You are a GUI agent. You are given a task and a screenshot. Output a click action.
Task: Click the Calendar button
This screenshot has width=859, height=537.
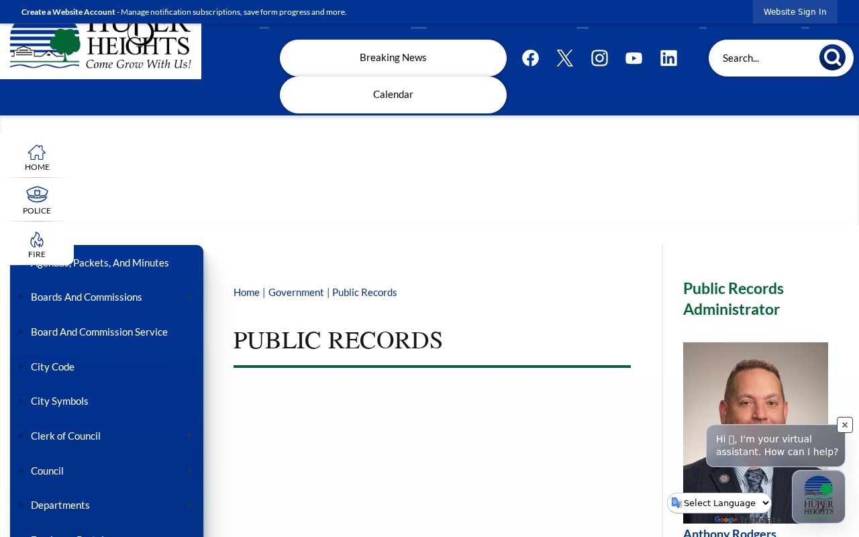pos(393,95)
